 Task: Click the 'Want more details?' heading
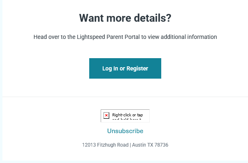[125, 18]
